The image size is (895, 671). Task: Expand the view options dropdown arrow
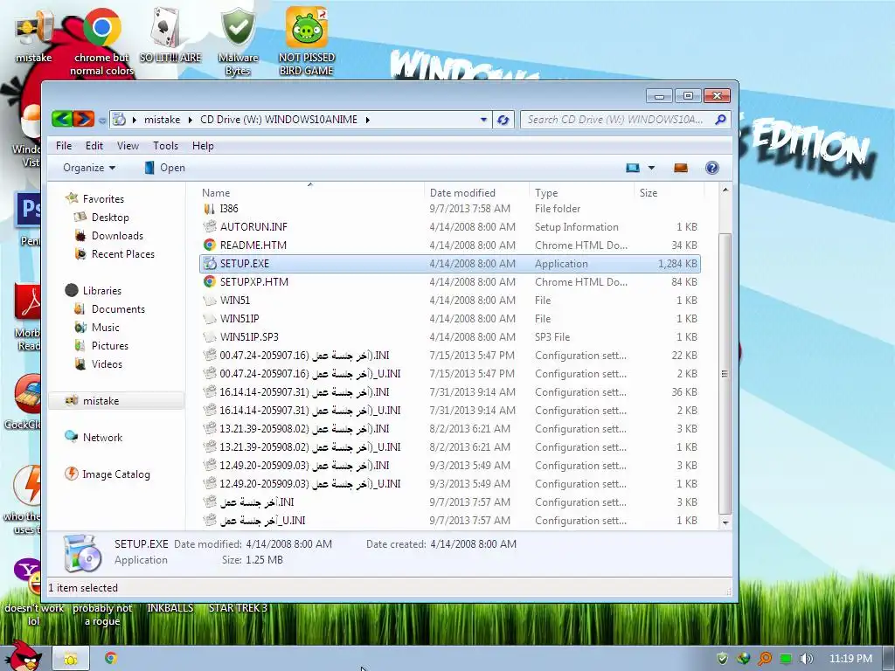pos(651,168)
